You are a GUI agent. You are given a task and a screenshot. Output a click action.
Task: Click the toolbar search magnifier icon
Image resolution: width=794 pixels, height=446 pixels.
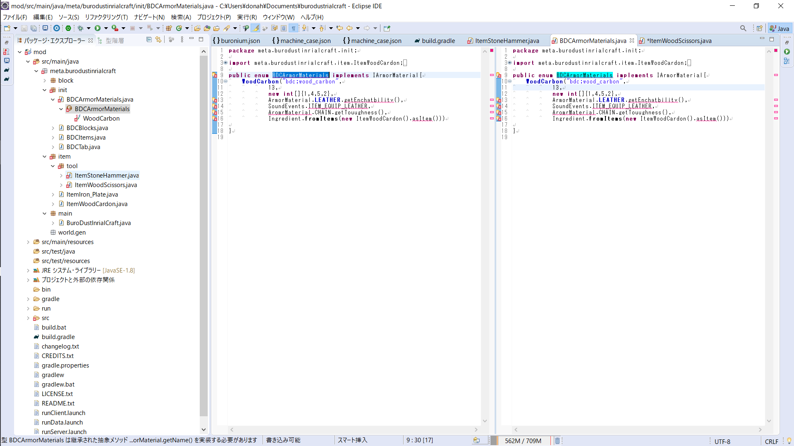pyautogui.click(x=743, y=28)
